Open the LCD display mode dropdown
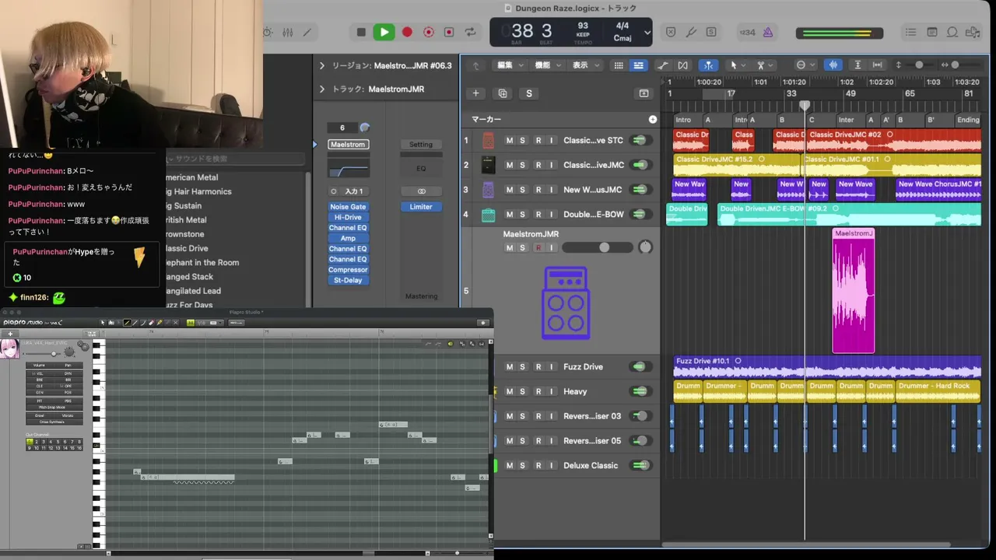This screenshot has width=996, height=560. pos(647,32)
